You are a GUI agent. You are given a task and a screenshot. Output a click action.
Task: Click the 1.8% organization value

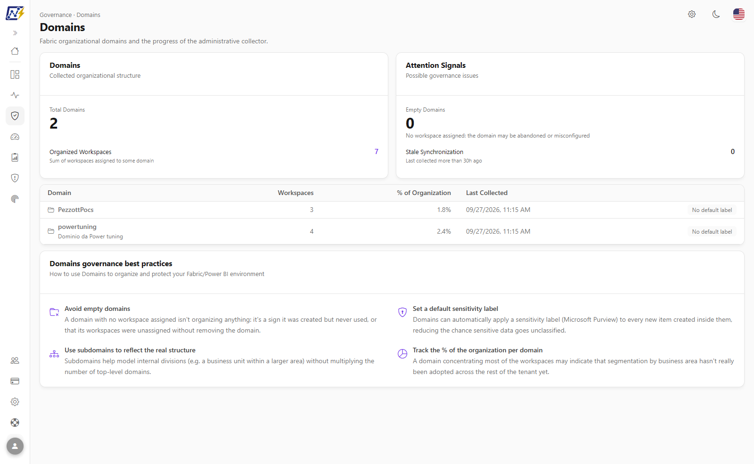(444, 210)
